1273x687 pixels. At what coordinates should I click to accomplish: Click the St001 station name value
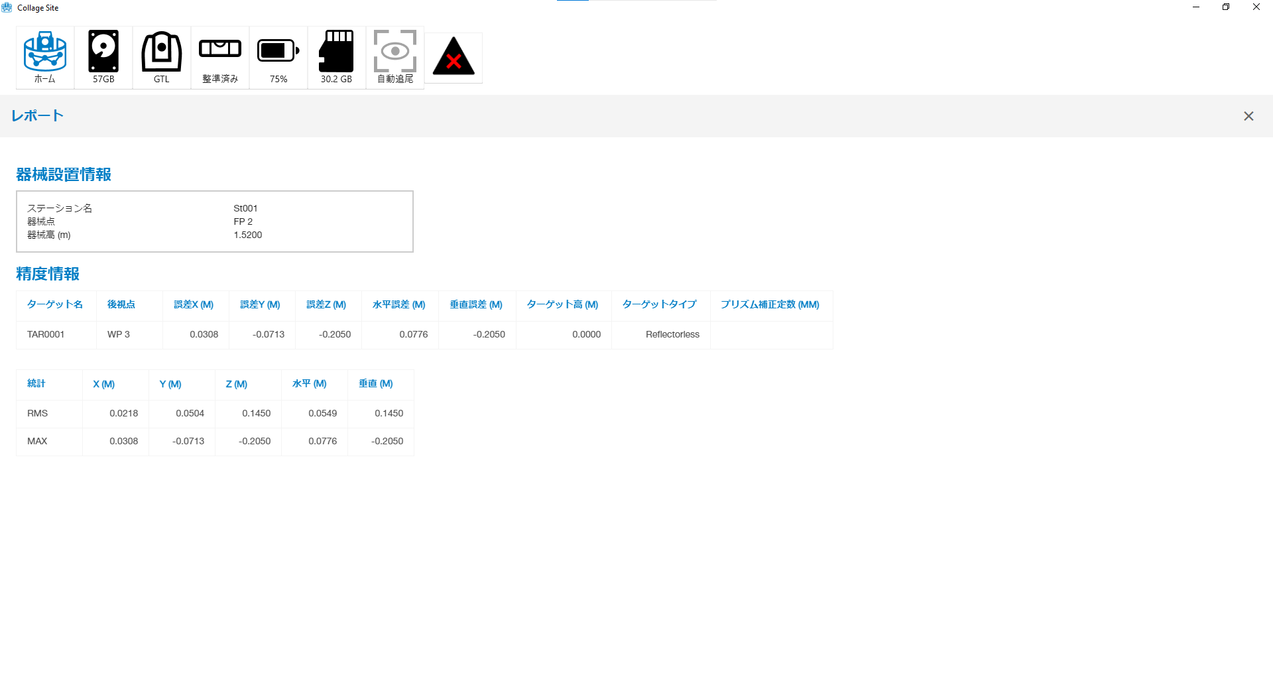pos(245,208)
